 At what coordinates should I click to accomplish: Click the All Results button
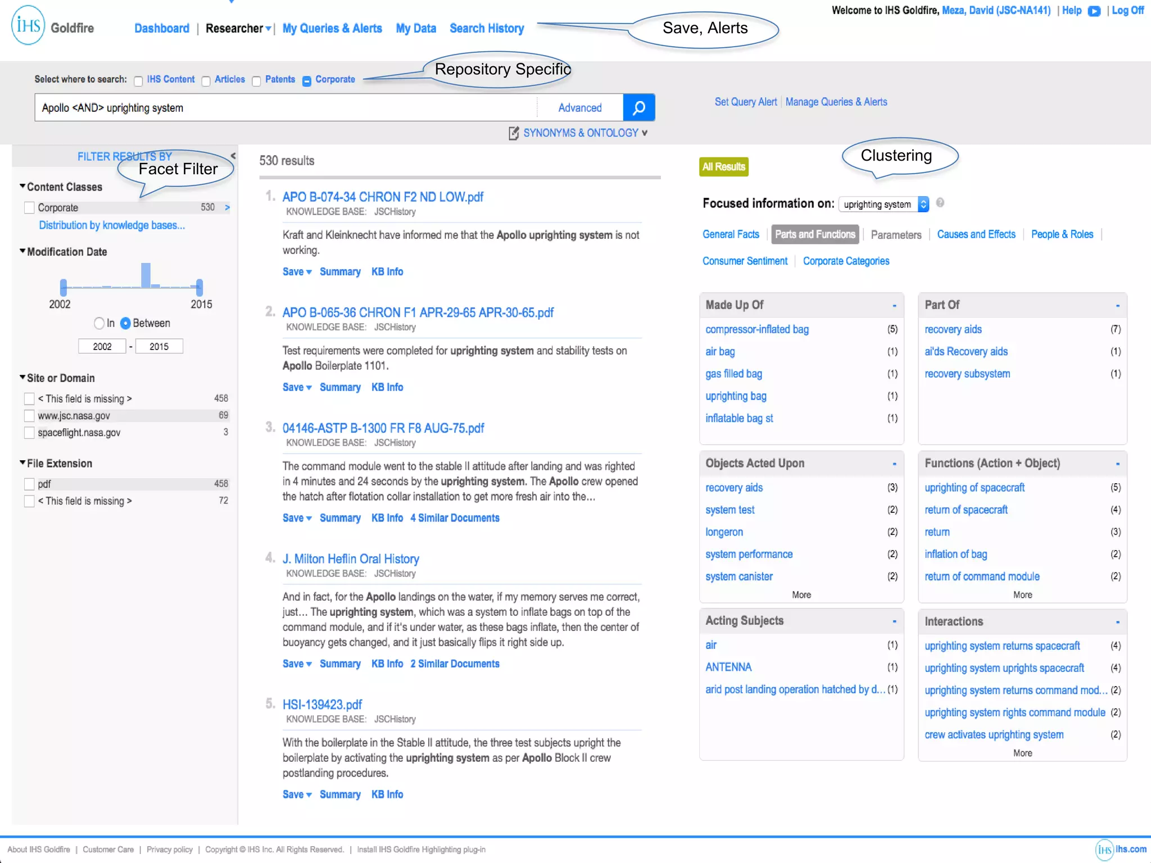click(x=723, y=167)
